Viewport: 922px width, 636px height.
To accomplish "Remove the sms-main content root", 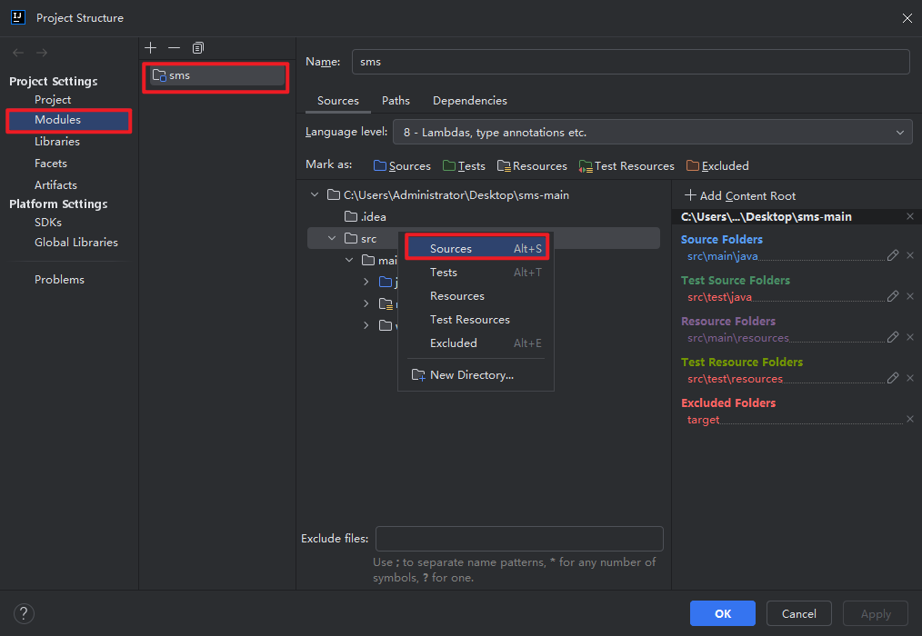I will (x=910, y=216).
